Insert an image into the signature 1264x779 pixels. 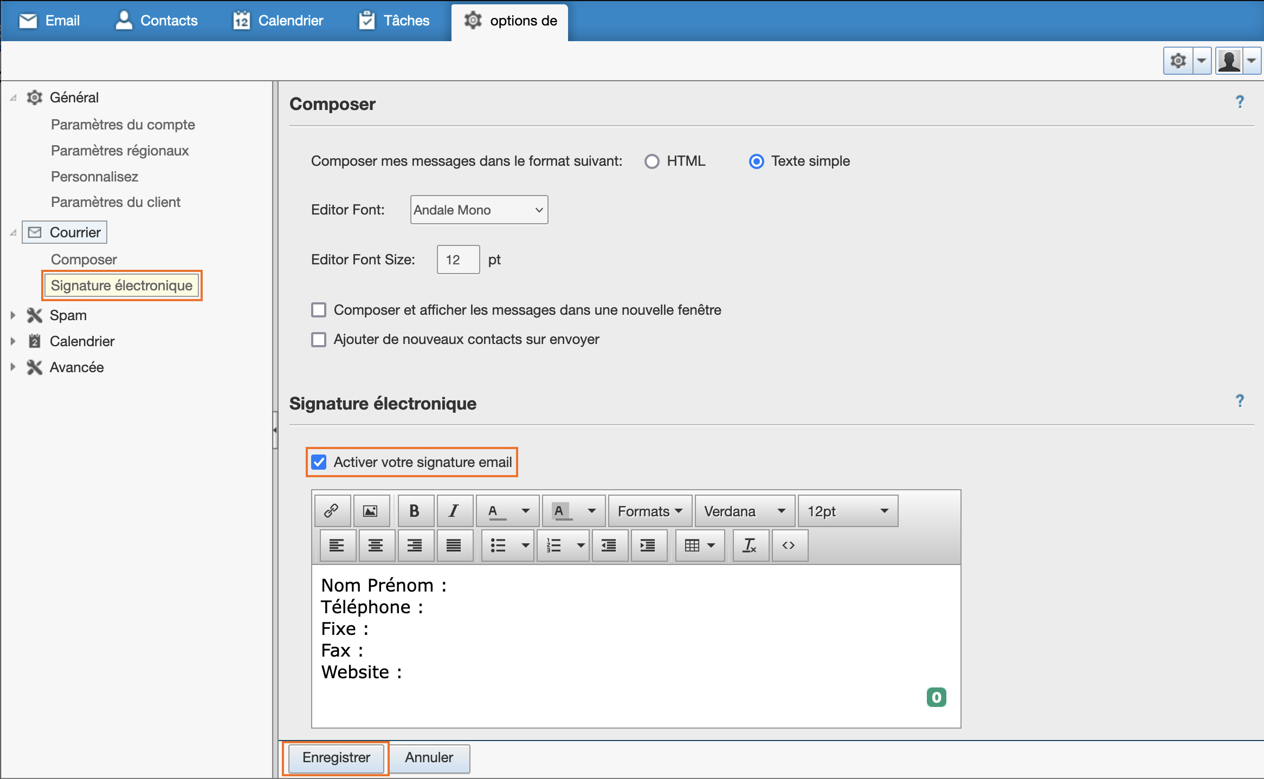pos(371,510)
